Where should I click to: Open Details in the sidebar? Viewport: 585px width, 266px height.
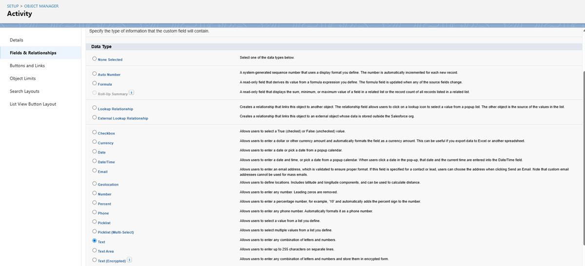17,40
